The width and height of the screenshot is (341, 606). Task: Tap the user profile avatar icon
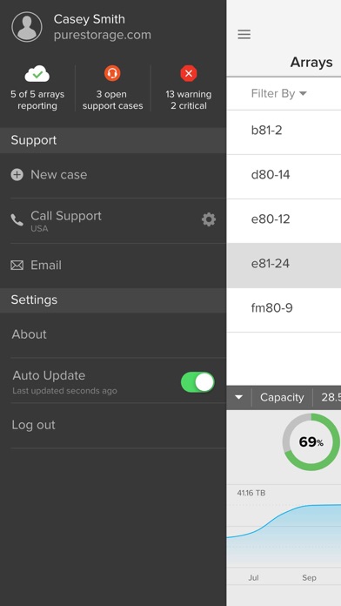(27, 27)
